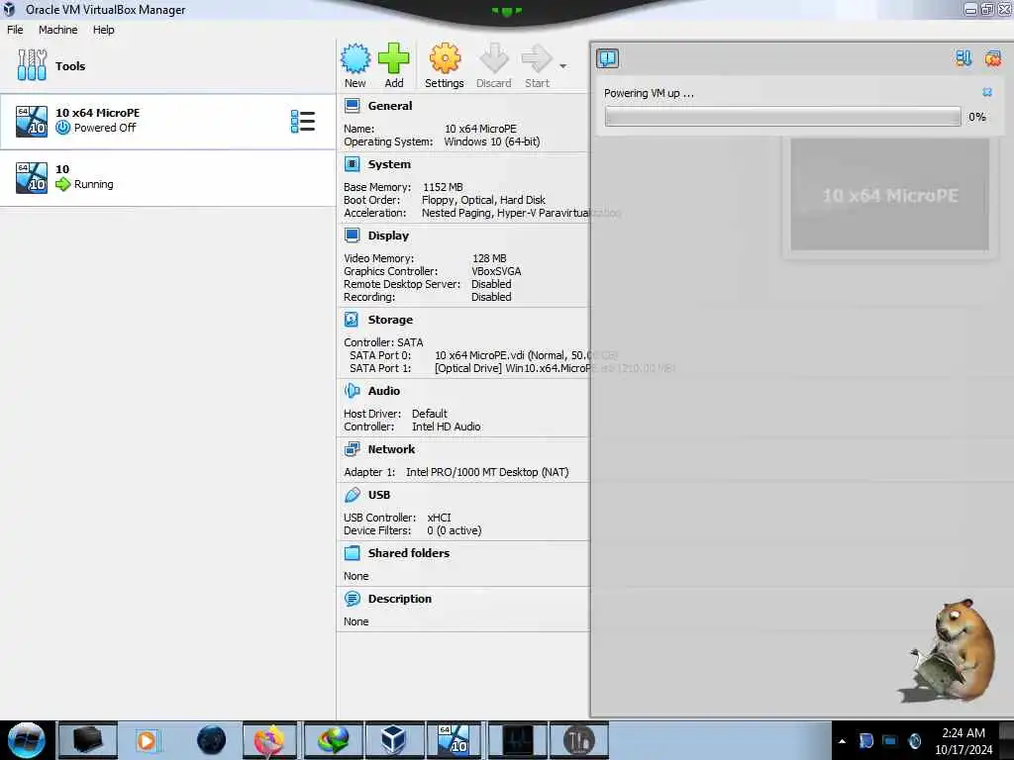Click the delete finished notifications icon
The image size is (1014, 760).
pos(992,58)
